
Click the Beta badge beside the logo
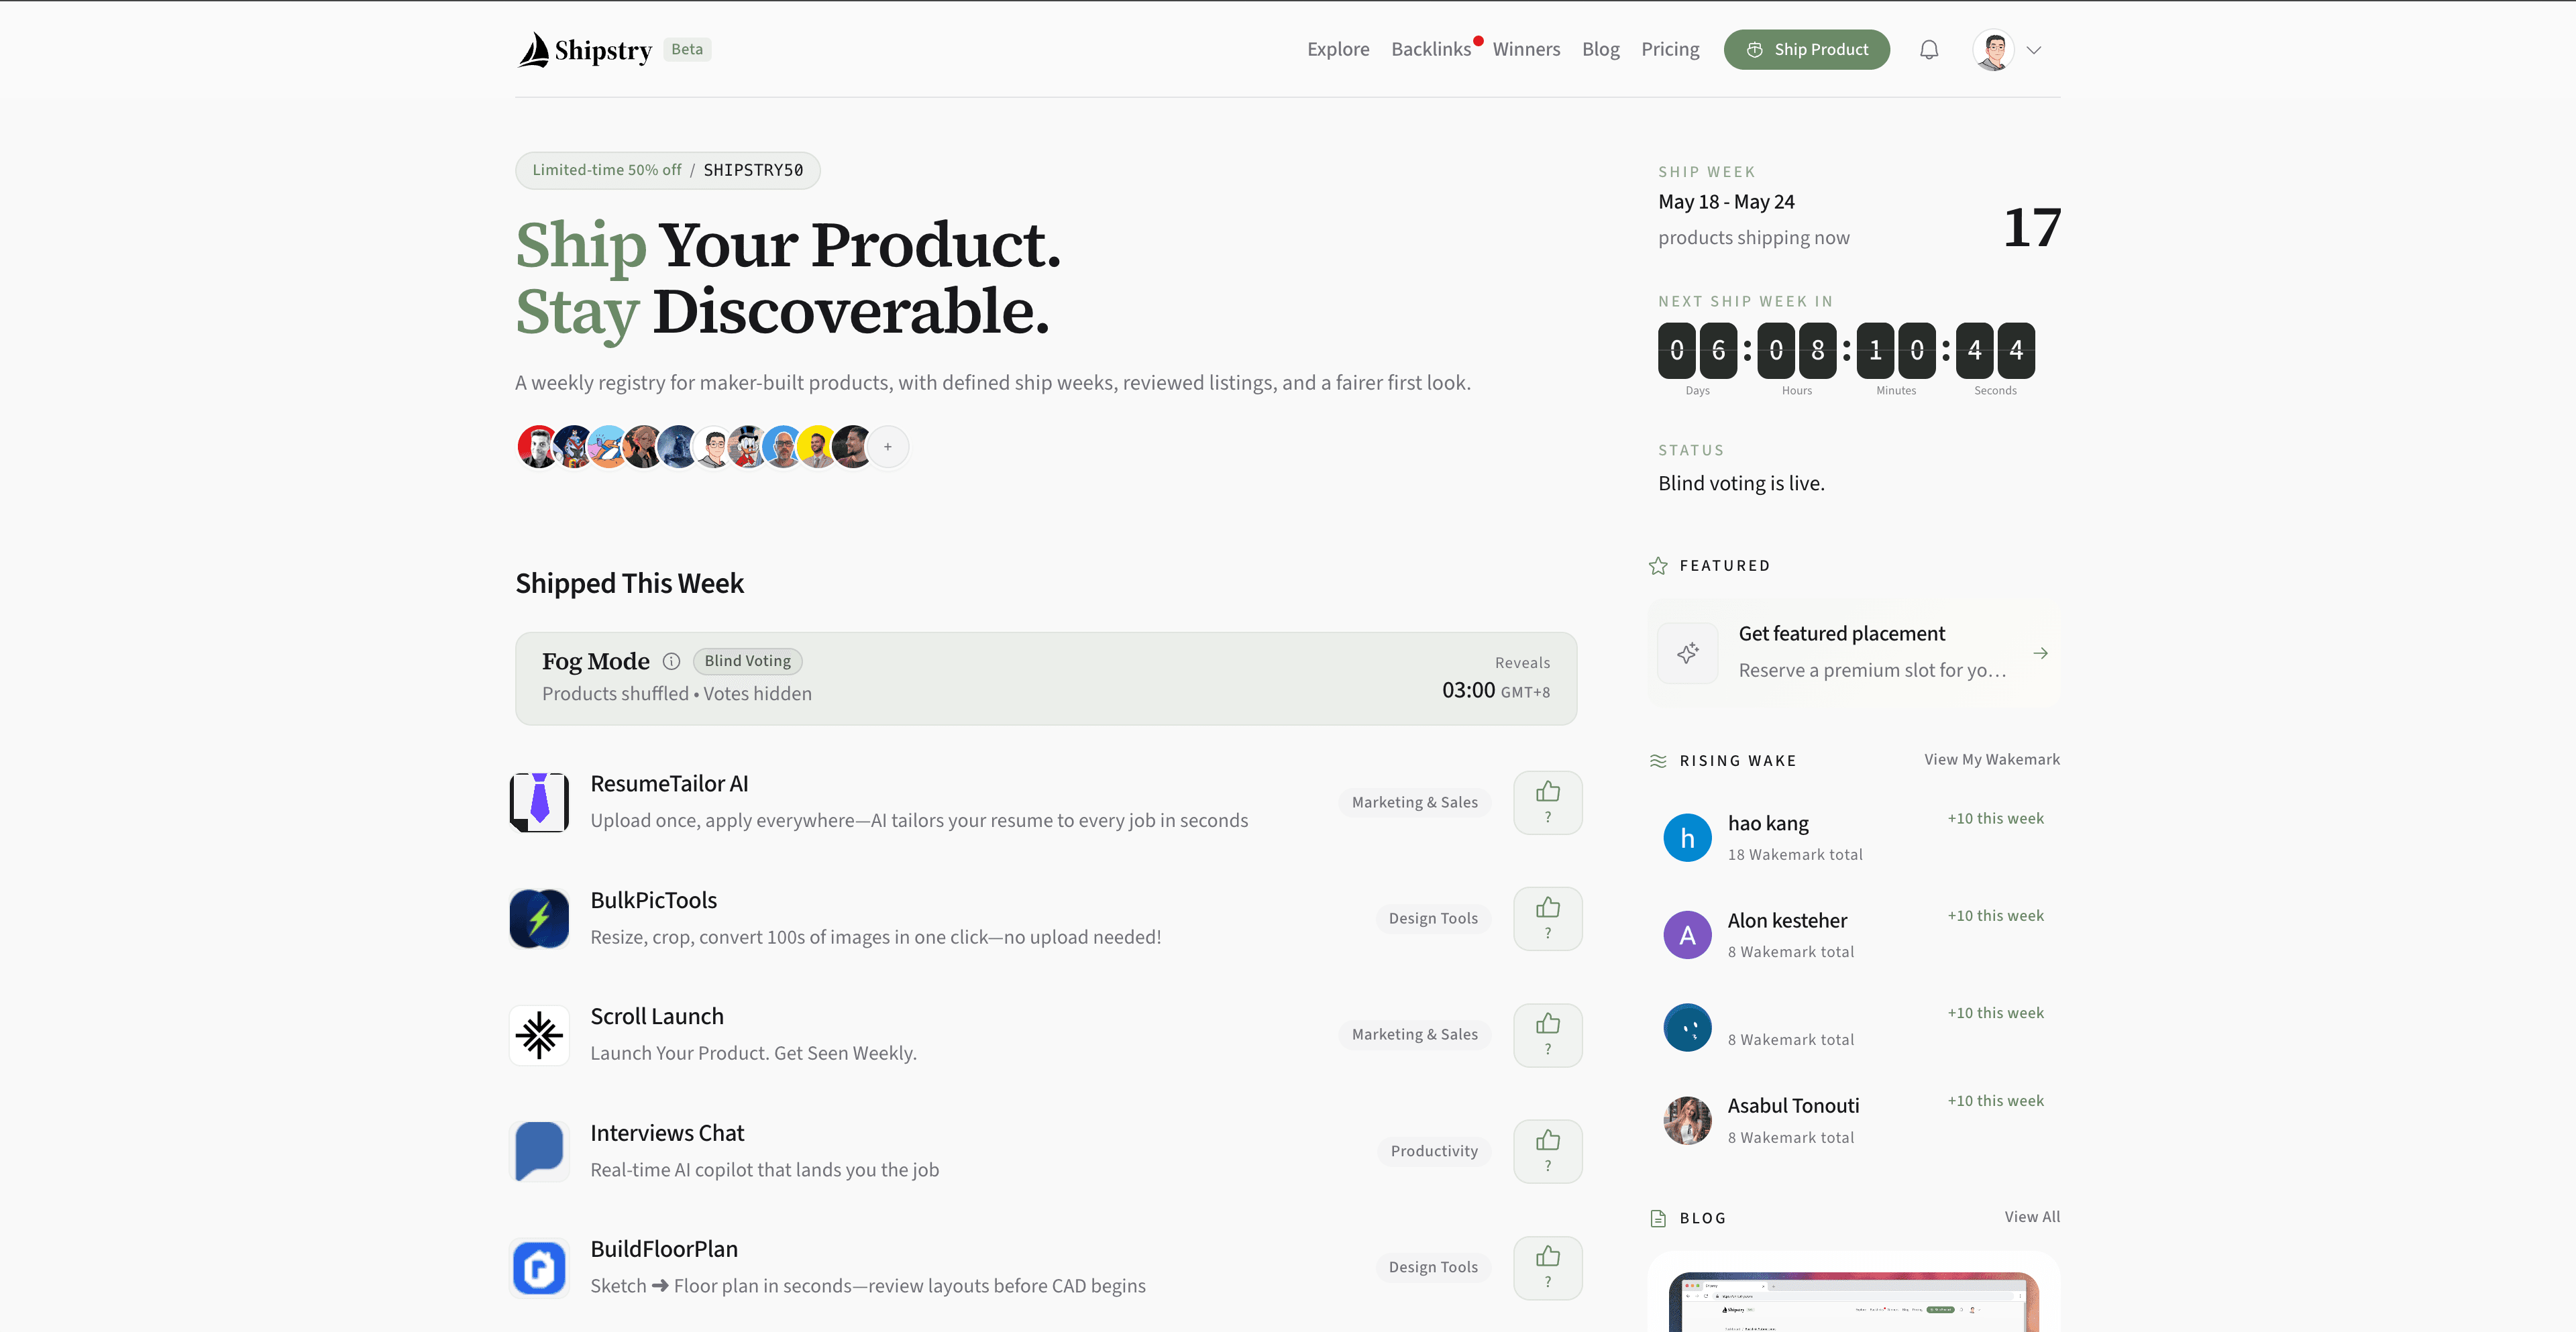[687, 49]
